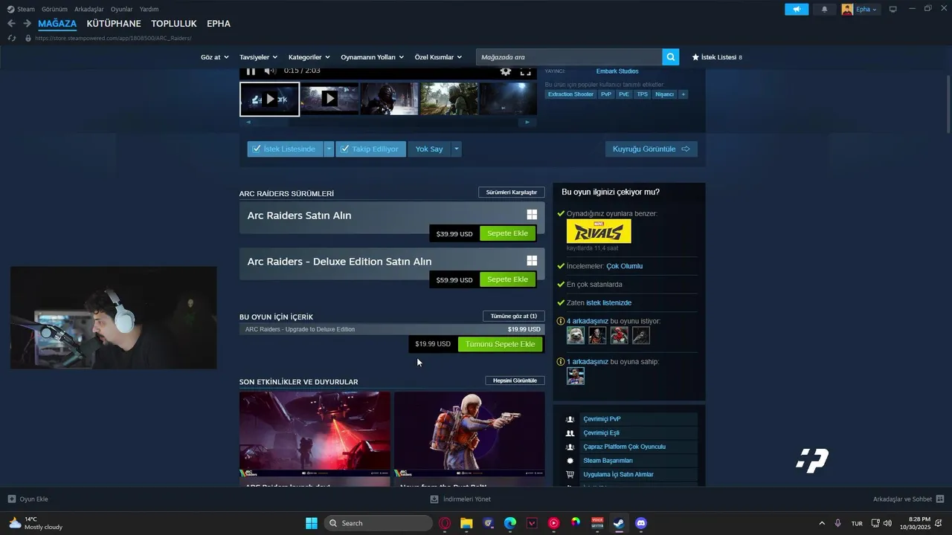Click the Mağazada ara search field

coord(569,57)
